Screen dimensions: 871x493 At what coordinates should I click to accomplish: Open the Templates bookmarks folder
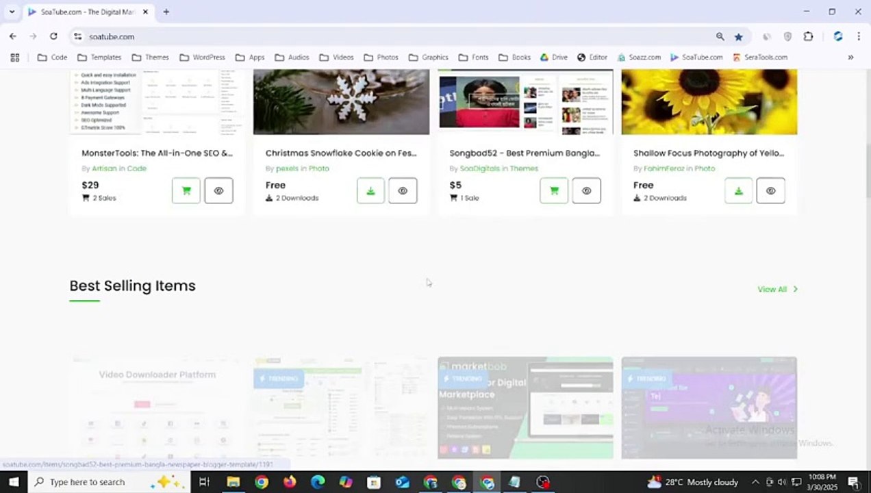point(99,58)
